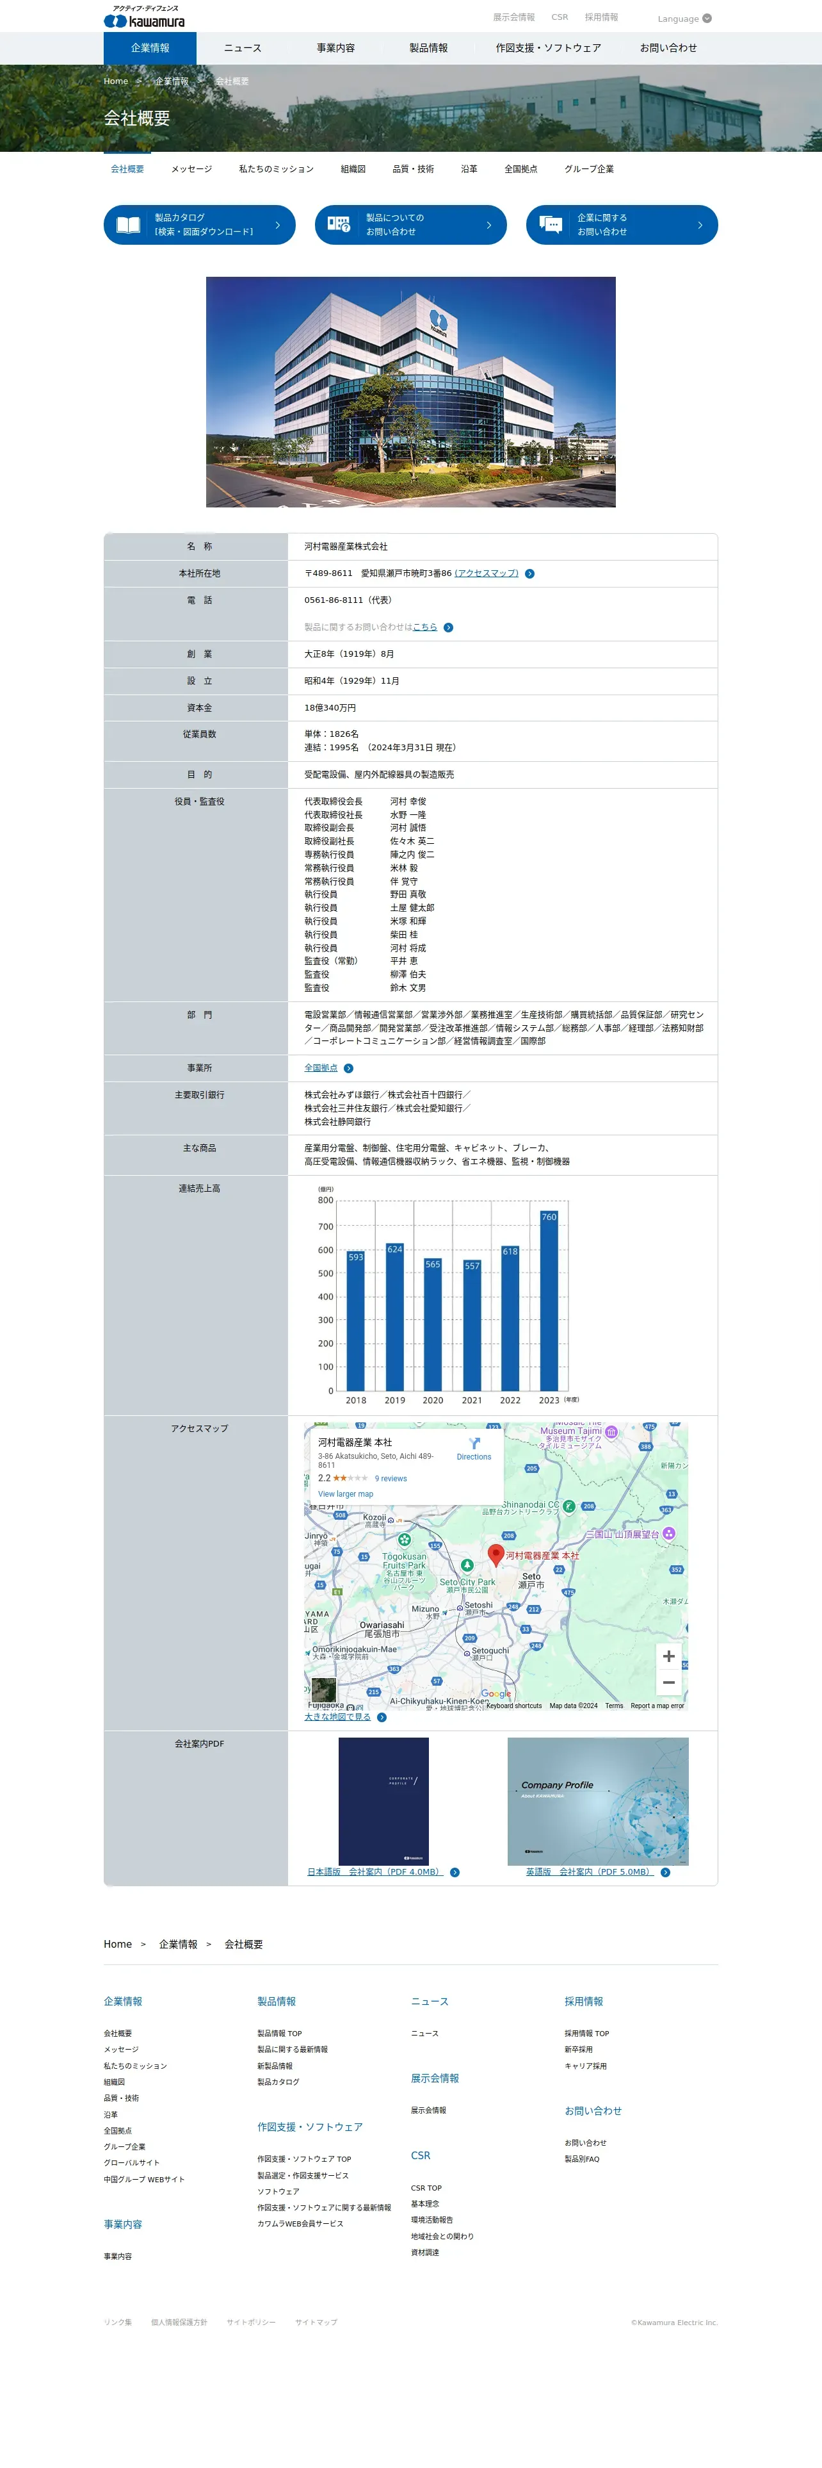Viewport: 822px width, 2468px height.
Task: Click サイトマップ in footer bottom
Action: [x=316, y=2323]
